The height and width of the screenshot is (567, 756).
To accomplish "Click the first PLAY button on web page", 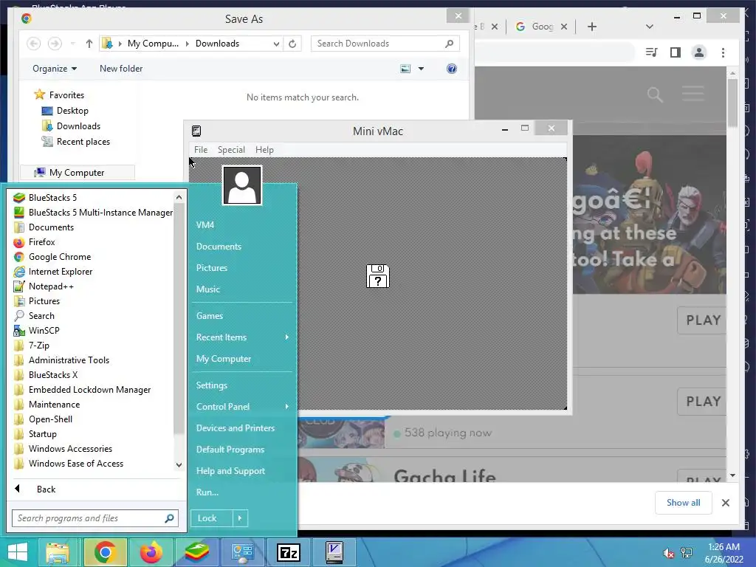I will pos(703,320).
